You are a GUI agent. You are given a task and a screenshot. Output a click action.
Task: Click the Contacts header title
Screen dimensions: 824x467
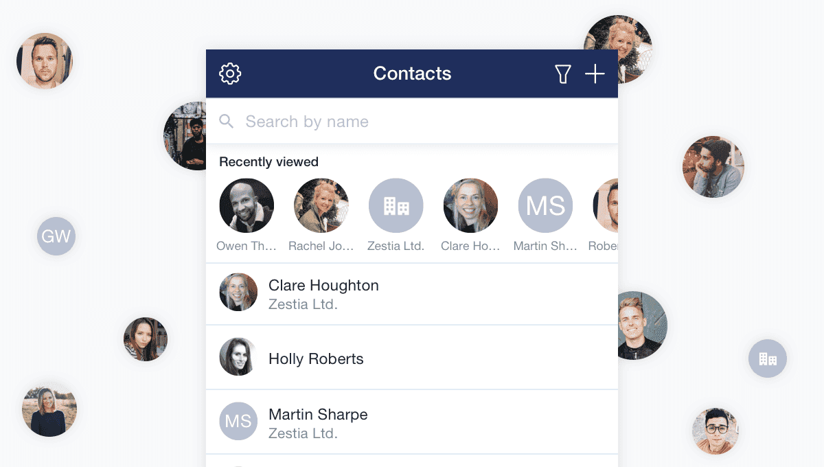tap(412, 73)
